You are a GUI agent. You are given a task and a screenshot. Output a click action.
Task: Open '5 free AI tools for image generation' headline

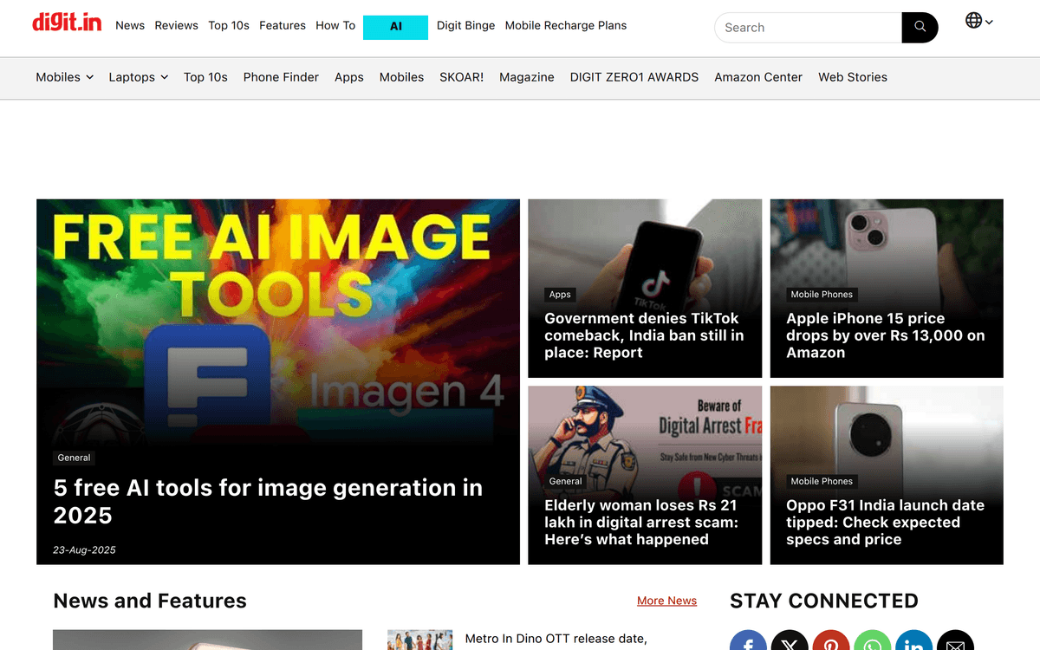pyautogui.click(x=268, y=502)
